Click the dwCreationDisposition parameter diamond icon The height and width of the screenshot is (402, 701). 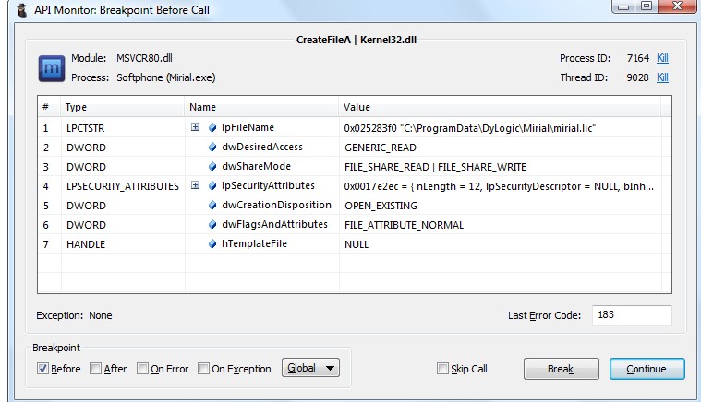tap(212, 205)
